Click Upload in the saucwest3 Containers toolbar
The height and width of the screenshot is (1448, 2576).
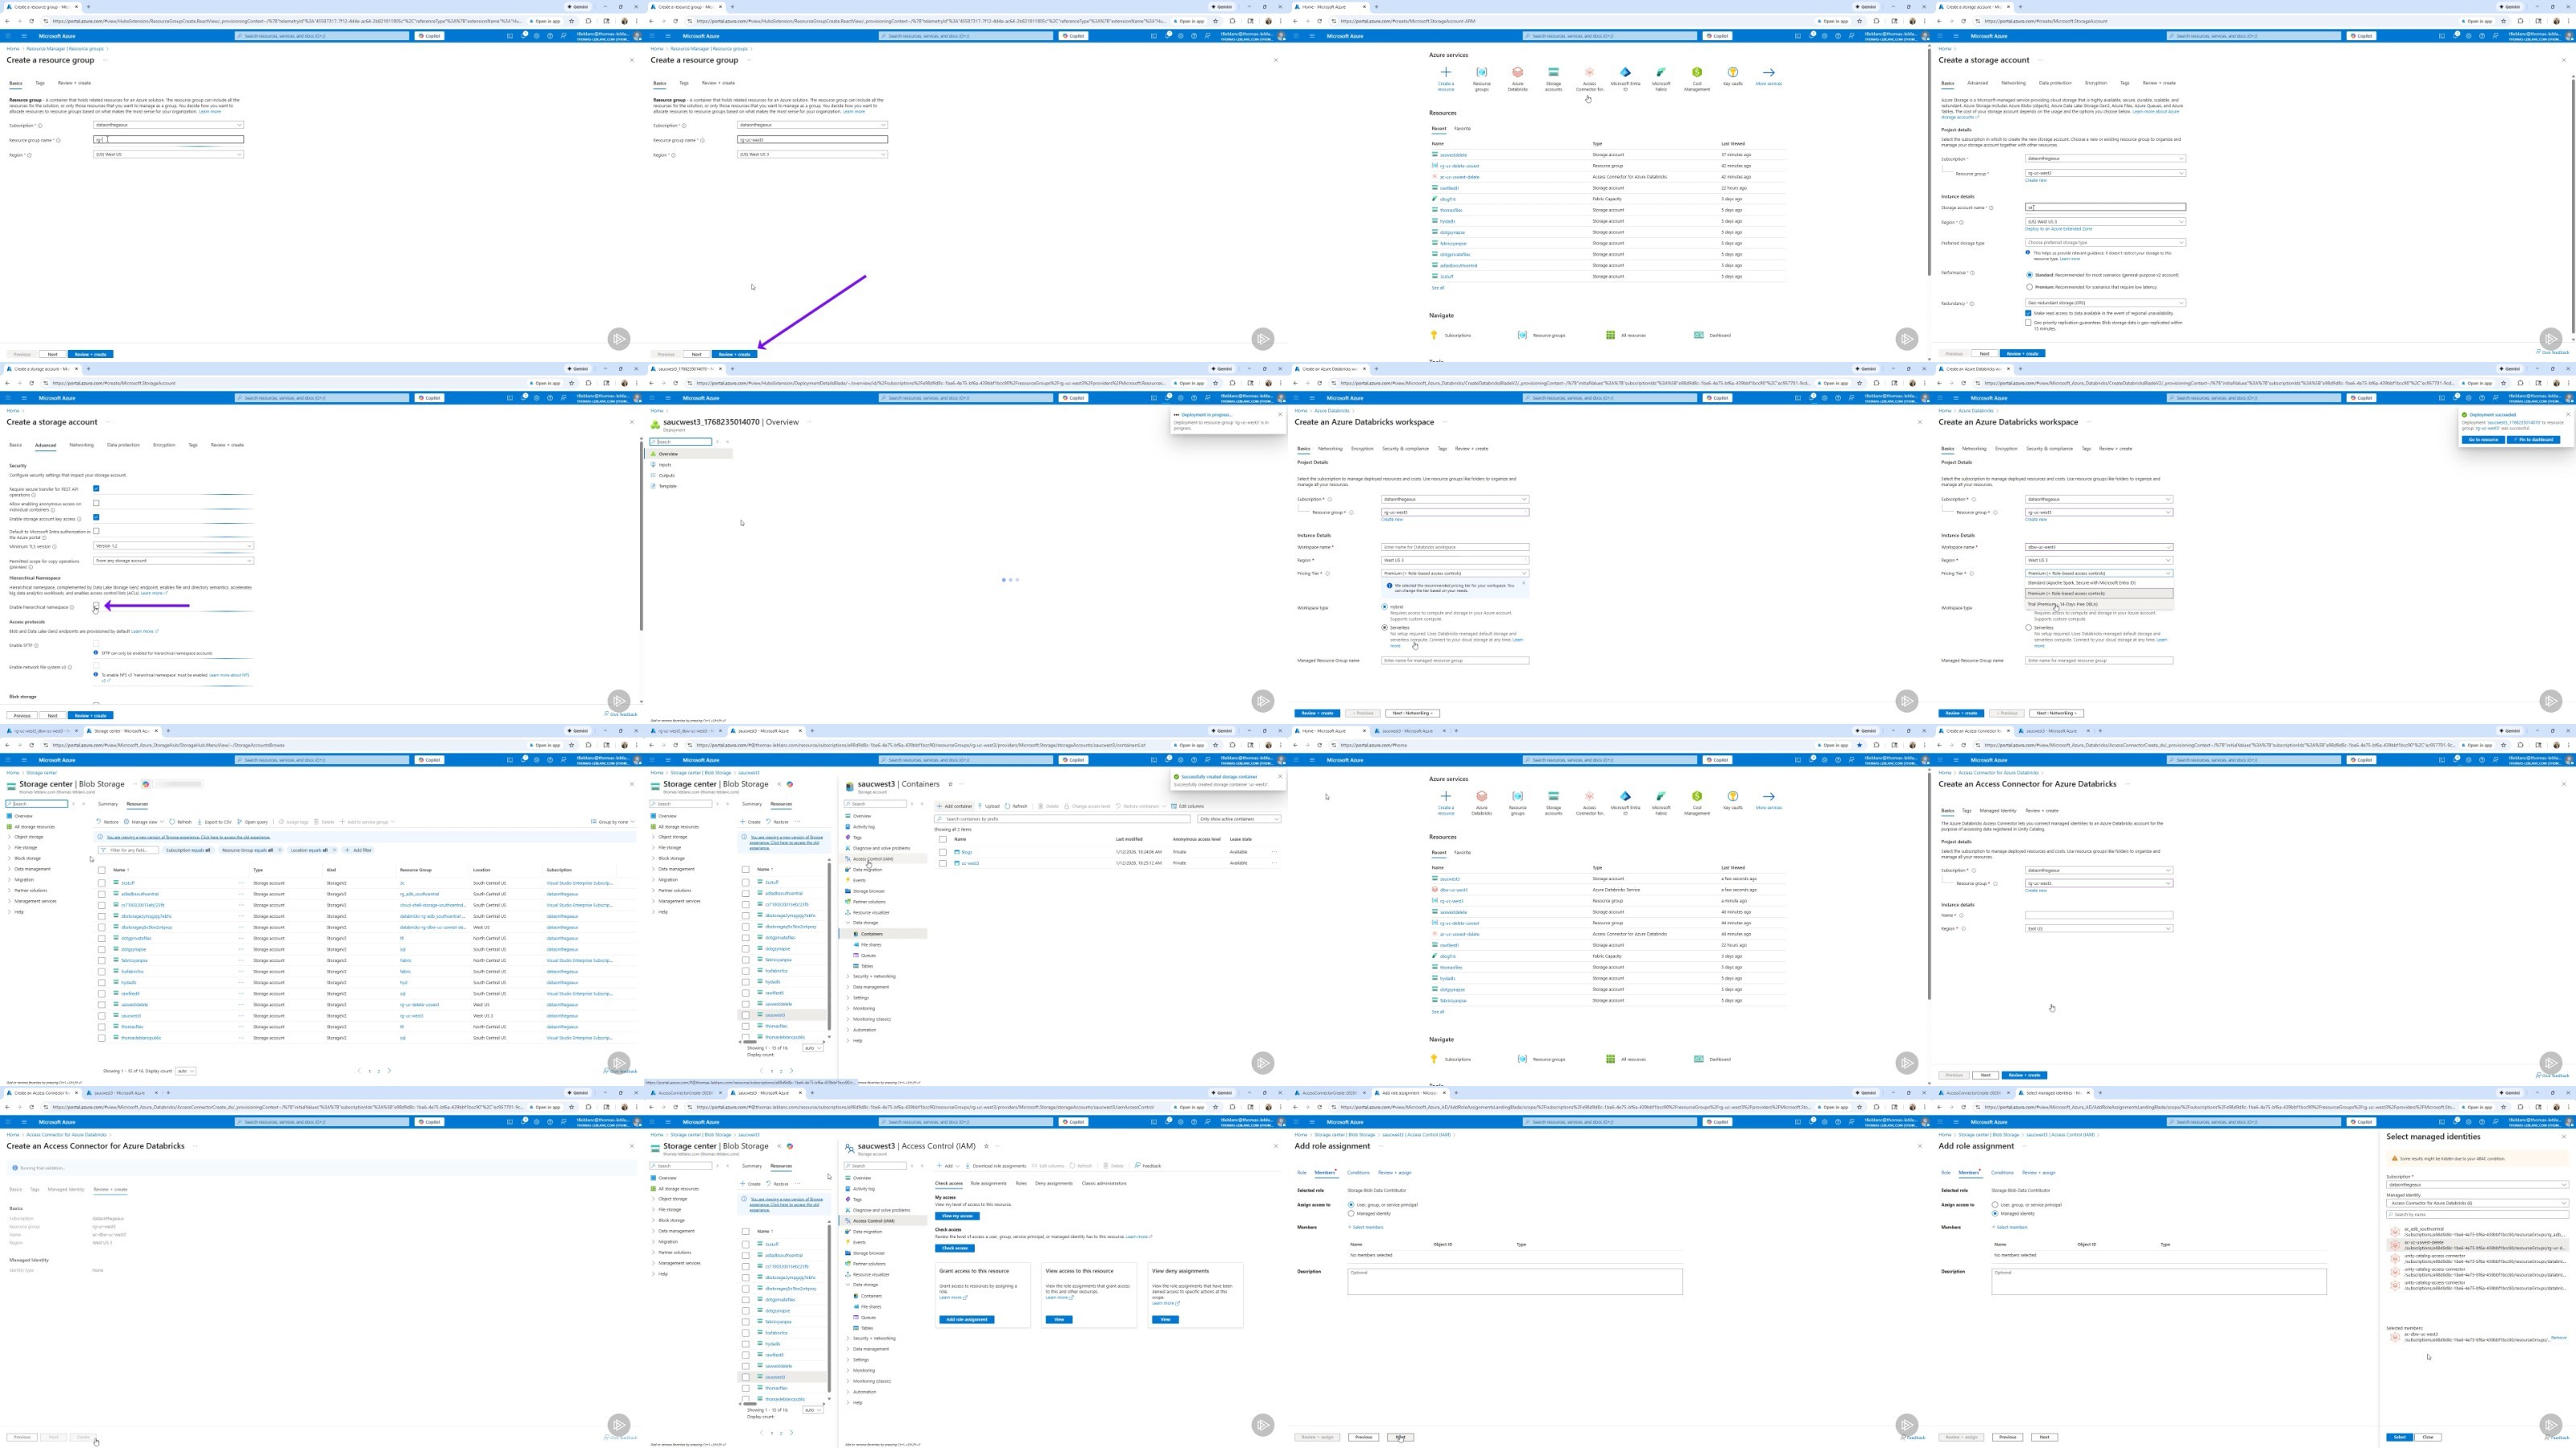(x=990, y=805)
